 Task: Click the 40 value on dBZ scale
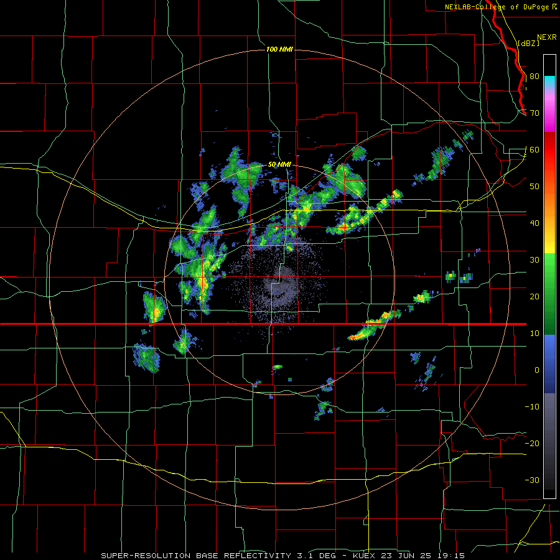pyautogui.click(x=534, y=223)
